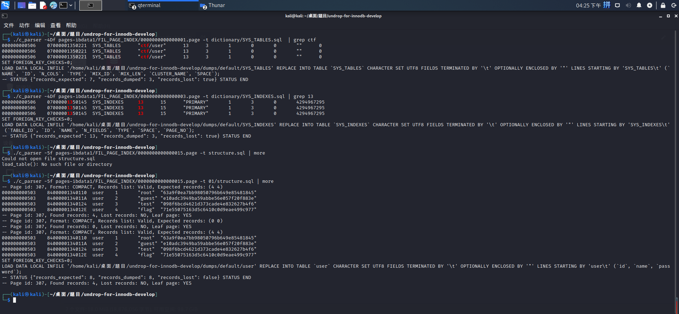Viewport: 679px width, 314px height.
Task: Click 'Could not open file structure.sql'
Action: 48,159
